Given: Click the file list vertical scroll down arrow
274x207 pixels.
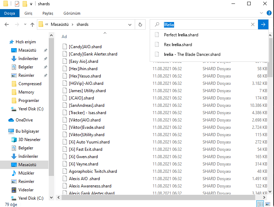Looking at the screenshot, I should tap(270, 192).
